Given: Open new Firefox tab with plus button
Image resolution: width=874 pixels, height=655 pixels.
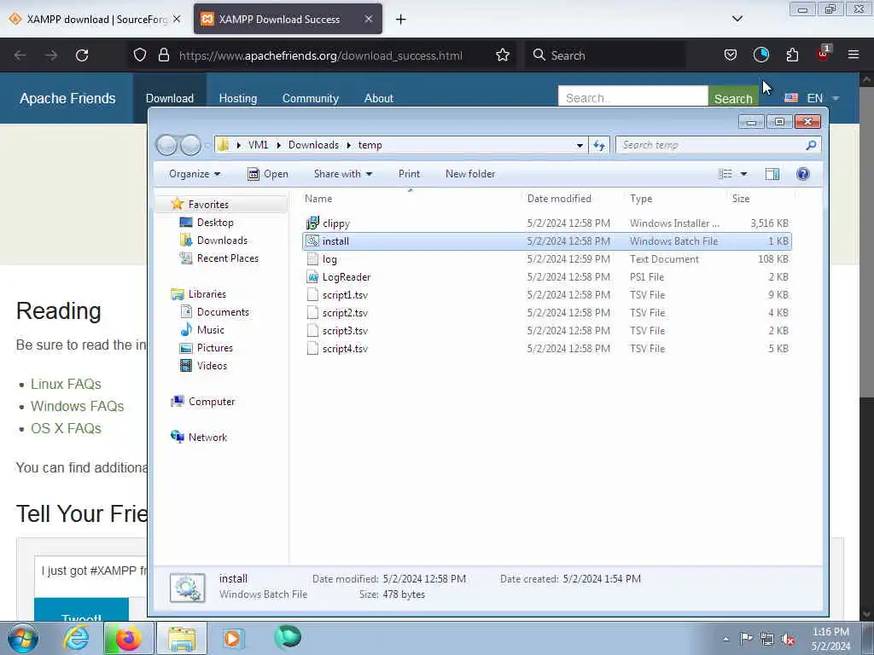Looking at the screenshot, I should 400,20.
